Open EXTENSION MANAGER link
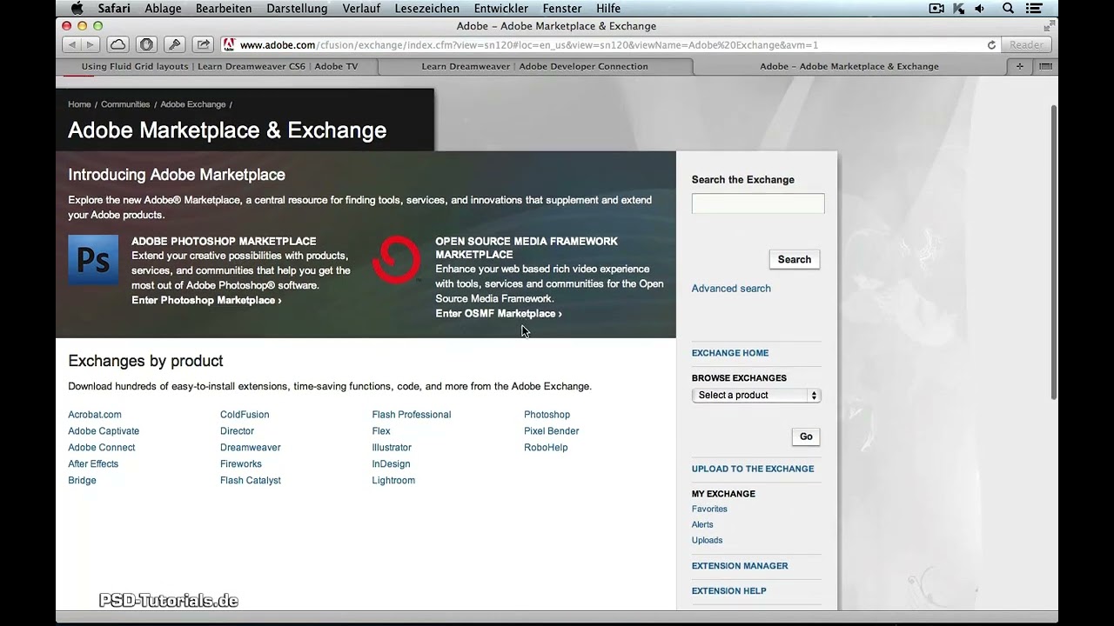Viewport: 1114px width, 626px height. [x=740, y=566]
